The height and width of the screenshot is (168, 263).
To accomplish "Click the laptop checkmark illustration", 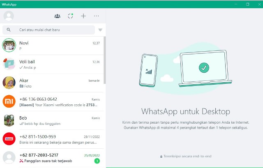I will 204,67.
